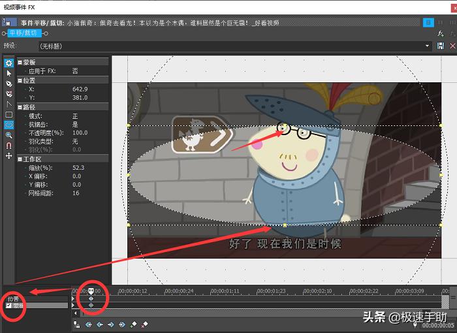The height and width of the screenshot is (333, 457).
Task: Click the two-column view icon
Action: pyautogui.click(x=441, y=22)
